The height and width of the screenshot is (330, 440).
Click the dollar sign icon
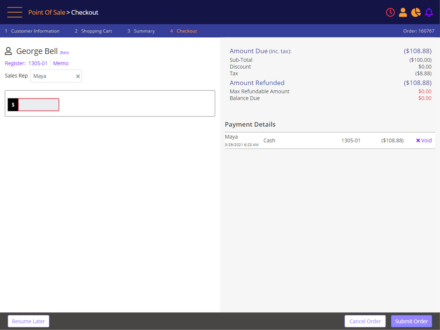[x=13, y=105]
